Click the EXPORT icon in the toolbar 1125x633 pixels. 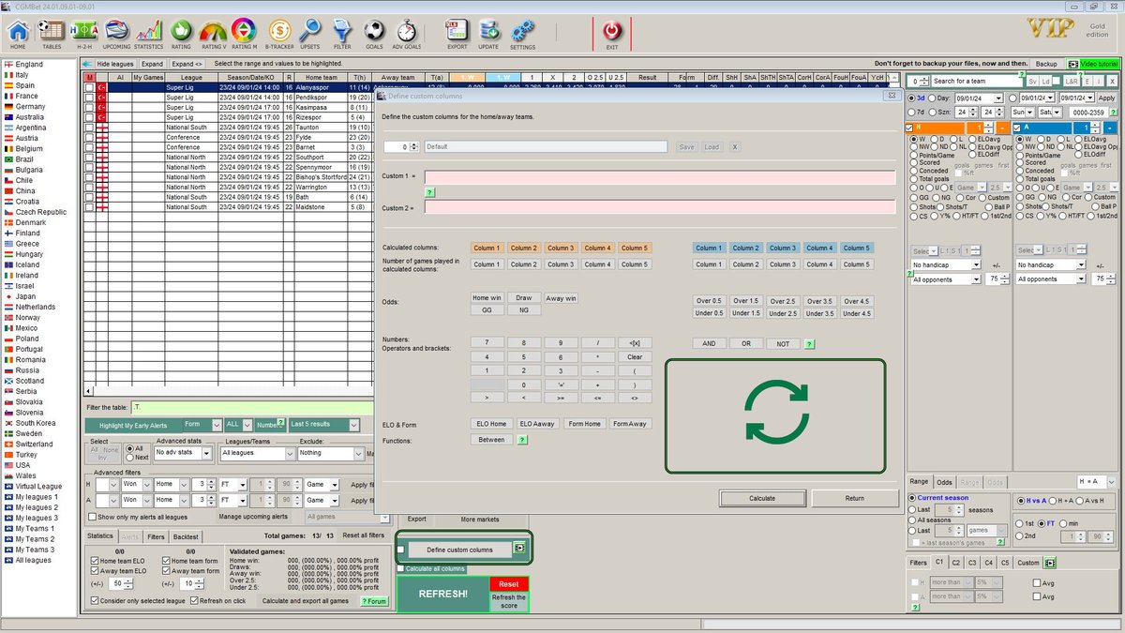(457, 31)
